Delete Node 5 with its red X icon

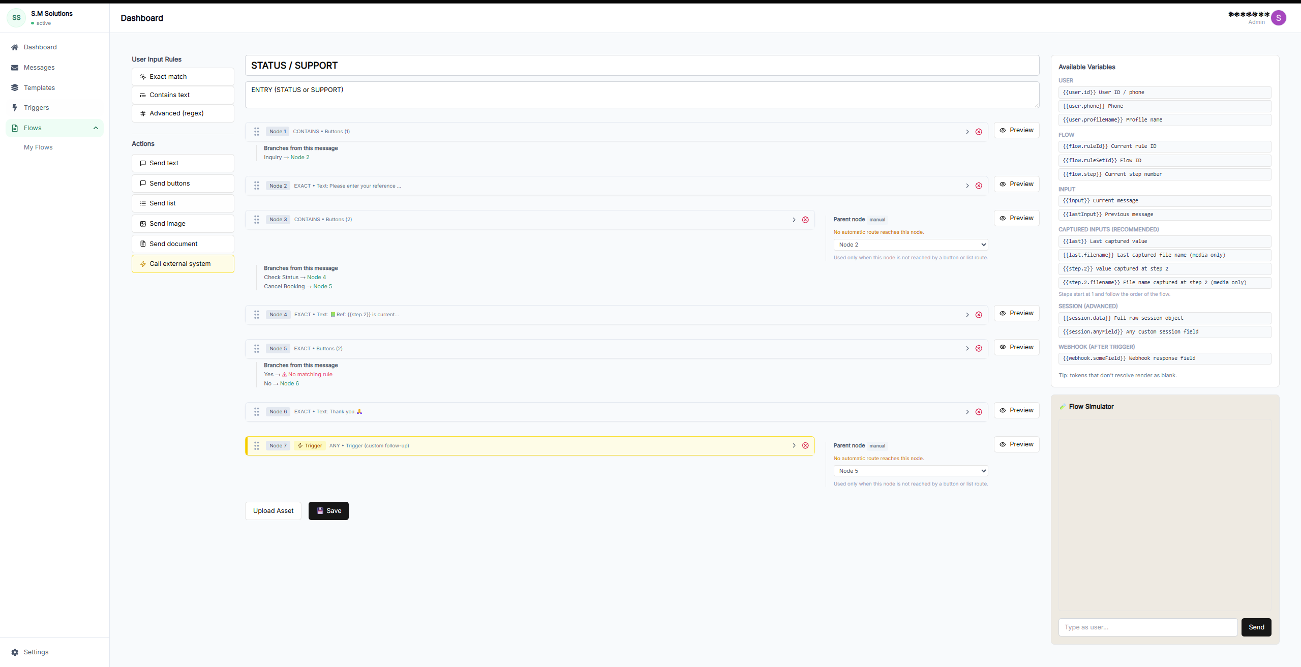(x=979, y=348)
